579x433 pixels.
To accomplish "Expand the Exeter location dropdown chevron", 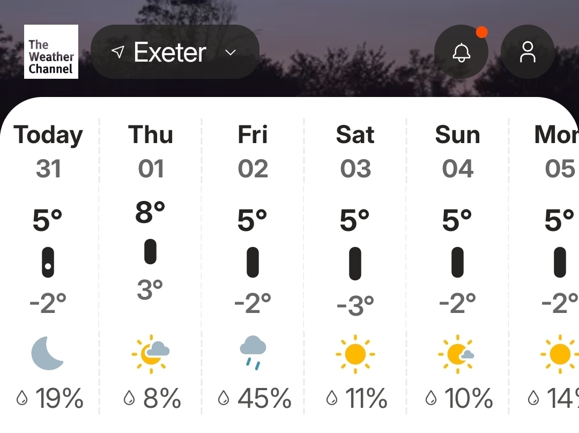I will [x=231, y=53].
